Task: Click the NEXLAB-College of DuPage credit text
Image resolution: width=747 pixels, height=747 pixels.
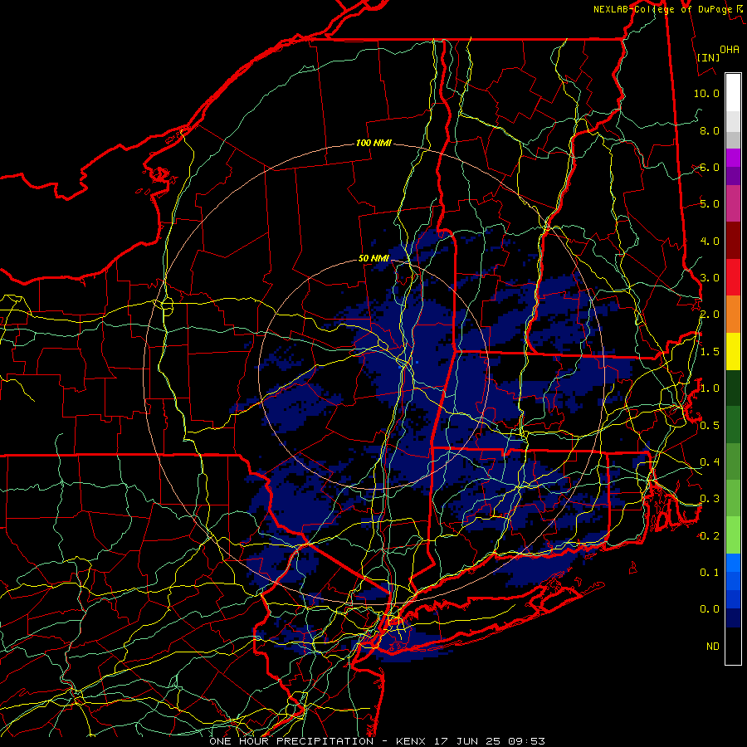Action: click(x=667, y=9)
